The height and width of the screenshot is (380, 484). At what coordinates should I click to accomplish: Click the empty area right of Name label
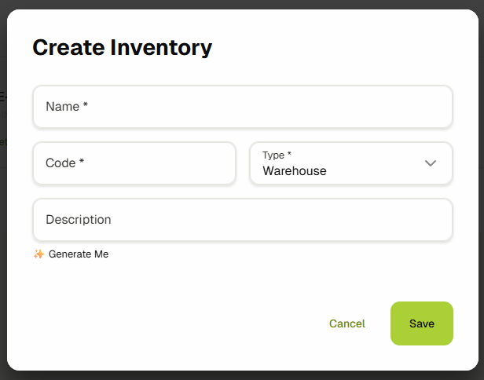314,107
